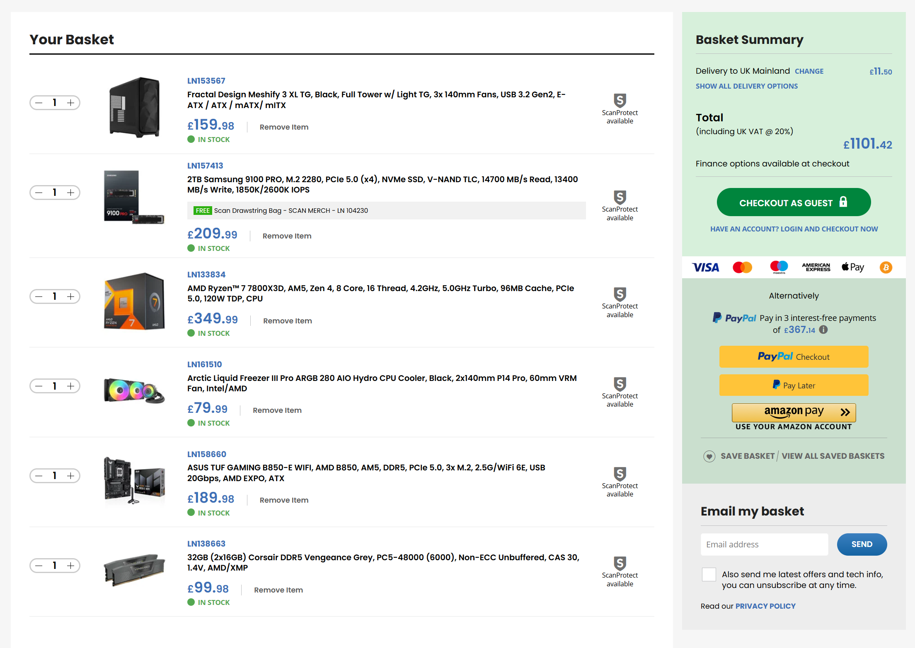Decrease quantity of ASUS TUF GAMING motherboard
This screenshot has width=915, height=648.
pyautogui.click(x=39, y=476)
